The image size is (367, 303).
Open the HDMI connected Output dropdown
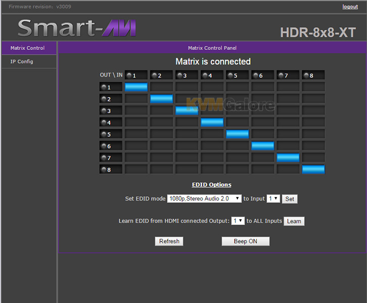238,221
